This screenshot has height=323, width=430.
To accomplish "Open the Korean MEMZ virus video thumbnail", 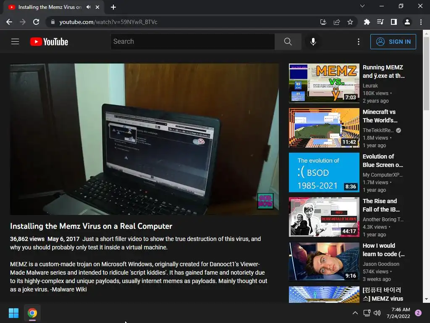I will (x=324, y=294).
